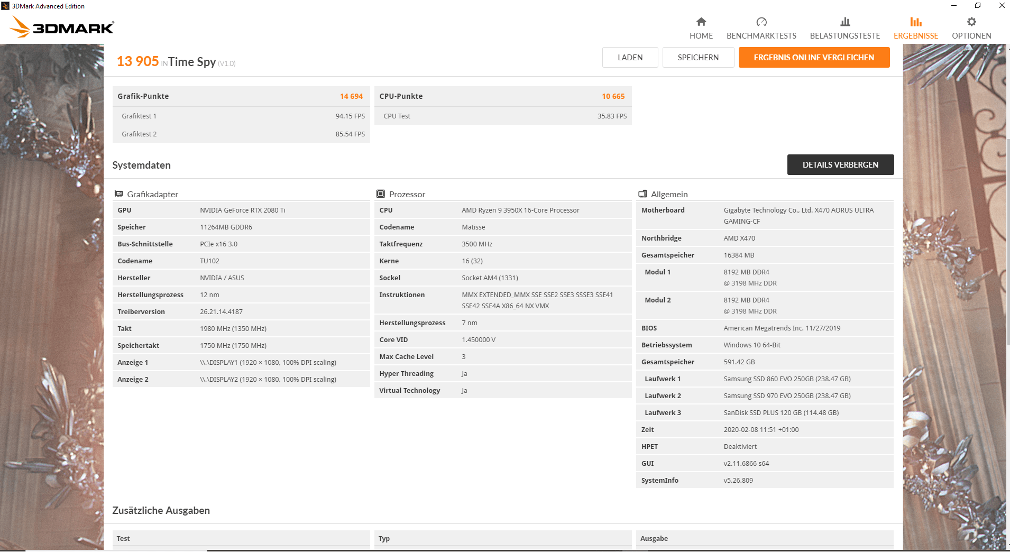Click the Benchmarktests gauge icon
The height and width of the screenshot is (552, 1010).
[x=761, y=22]
